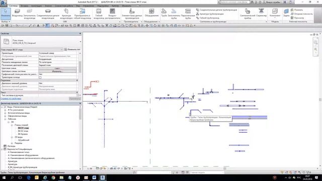Image resolution: width=322 pixels, height=181 pixels.
Task: Open the Просмотр work plane viewer
Action: 297,18
